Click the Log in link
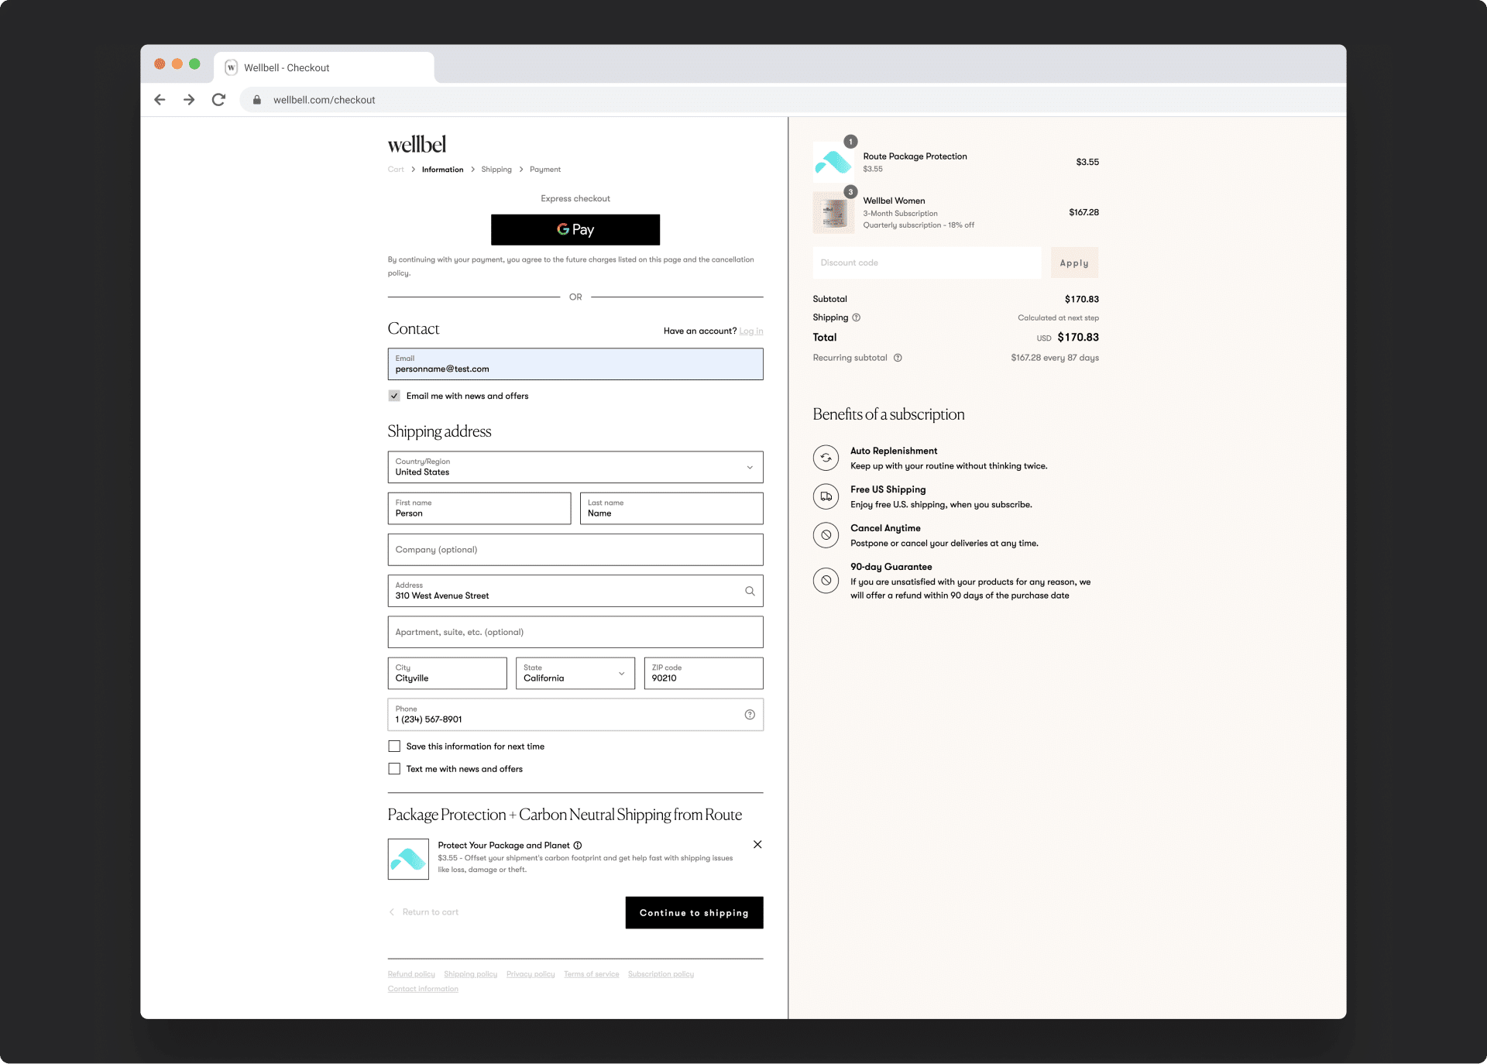 coord(750,331)
